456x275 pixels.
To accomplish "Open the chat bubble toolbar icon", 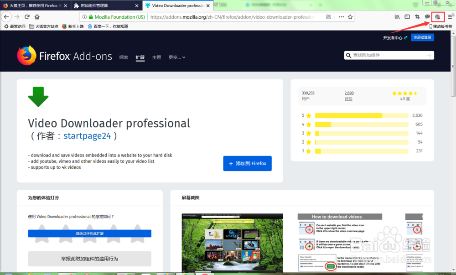I will [x=427, y=17].
